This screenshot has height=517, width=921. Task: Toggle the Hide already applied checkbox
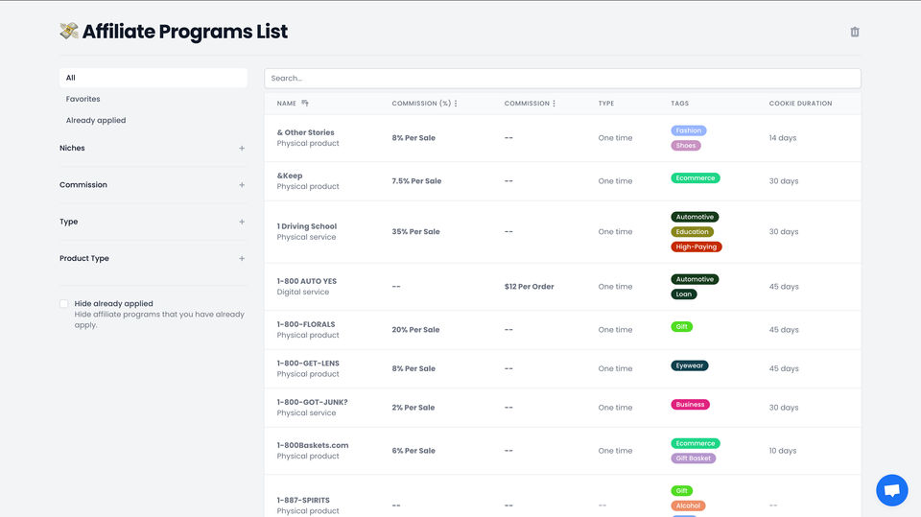pyautogui.click(x=64, y=304)
